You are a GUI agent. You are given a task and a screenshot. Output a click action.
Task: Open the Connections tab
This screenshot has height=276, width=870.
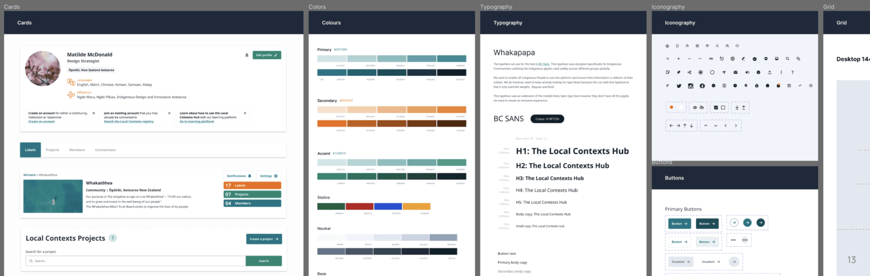[105, 150]
